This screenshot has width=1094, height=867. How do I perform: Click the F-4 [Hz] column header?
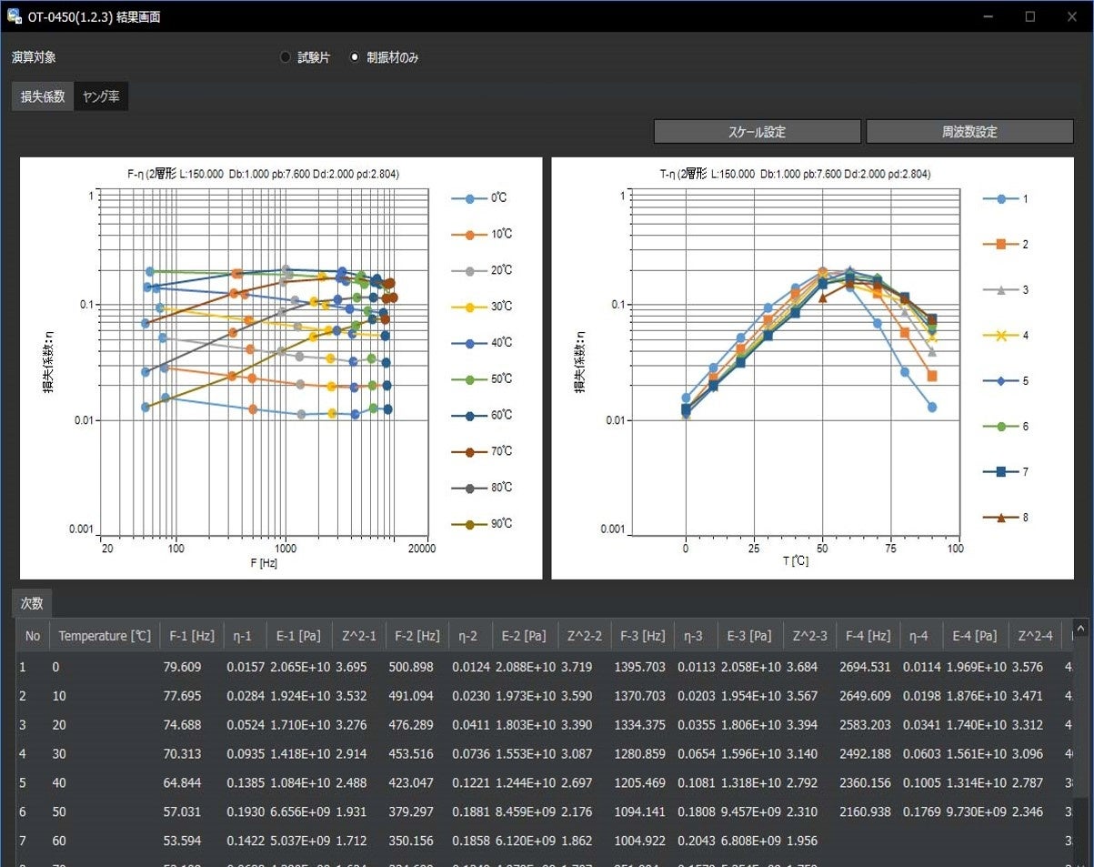868,636
